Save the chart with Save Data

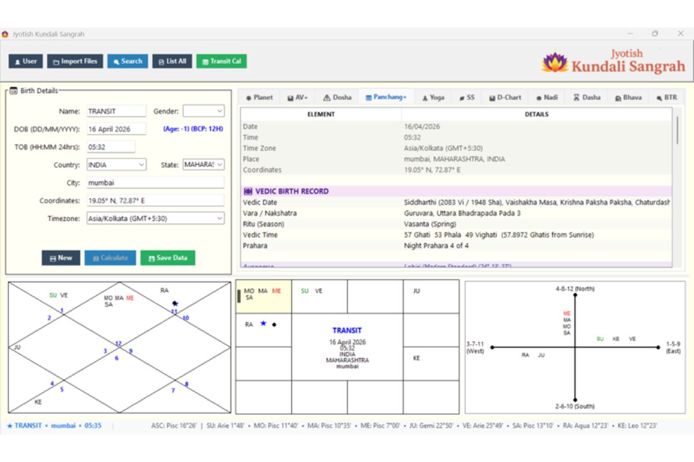[168, 258]
